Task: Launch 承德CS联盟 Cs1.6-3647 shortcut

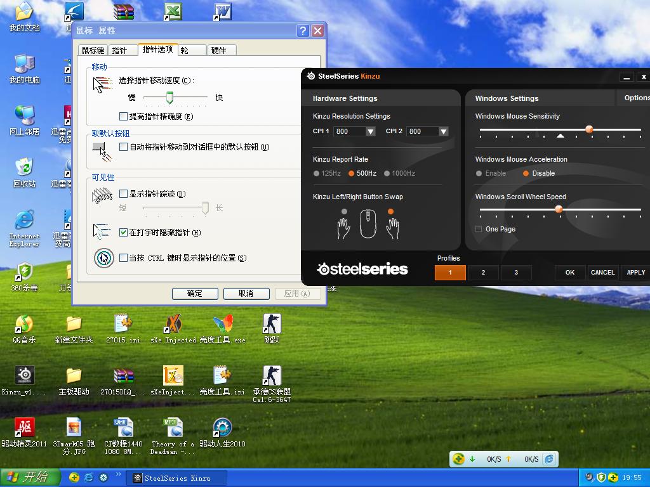Action: pos(272,384)
